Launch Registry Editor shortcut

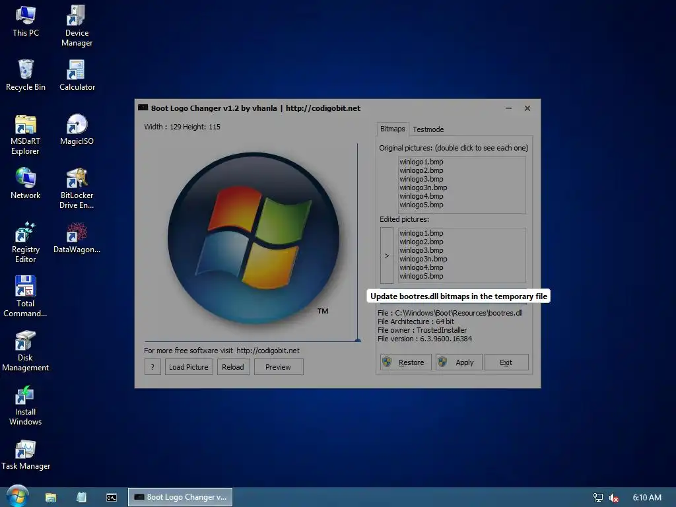tap(26, 242)
